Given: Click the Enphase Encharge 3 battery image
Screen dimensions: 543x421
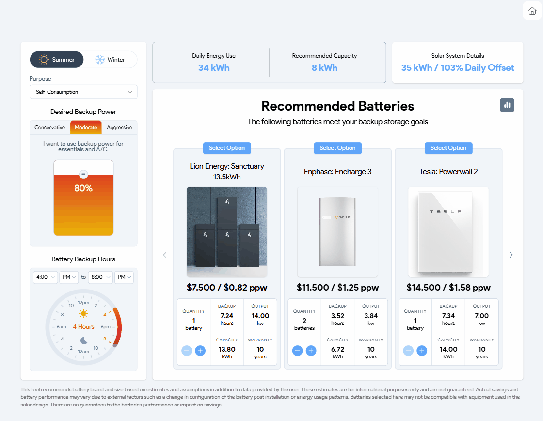Looking at the screenshot, I should coord(337,231).
